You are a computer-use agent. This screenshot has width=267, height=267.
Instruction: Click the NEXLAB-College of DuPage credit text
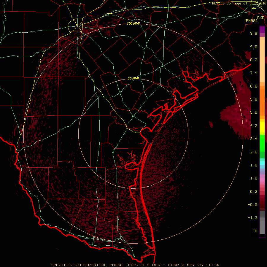[239, 3]
